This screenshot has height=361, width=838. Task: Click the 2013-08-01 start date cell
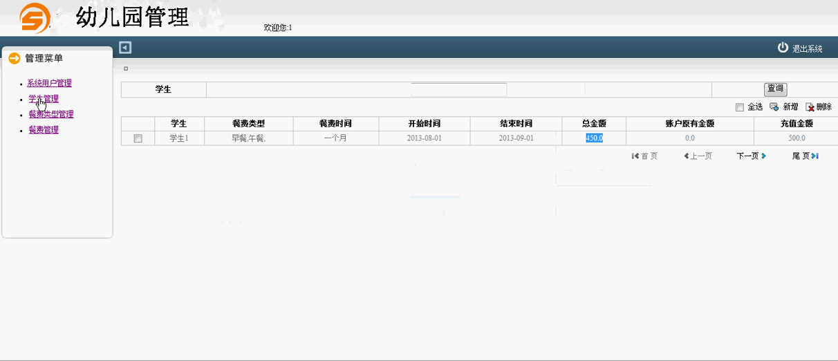(425, 138)
